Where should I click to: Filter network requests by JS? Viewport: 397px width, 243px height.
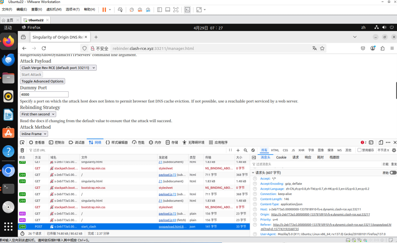293,150
